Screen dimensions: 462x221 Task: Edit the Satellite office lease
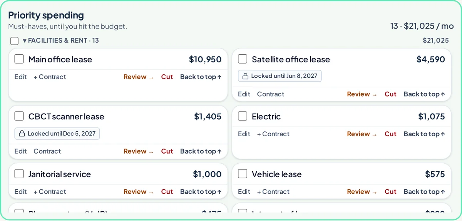(x=244, y=94)
